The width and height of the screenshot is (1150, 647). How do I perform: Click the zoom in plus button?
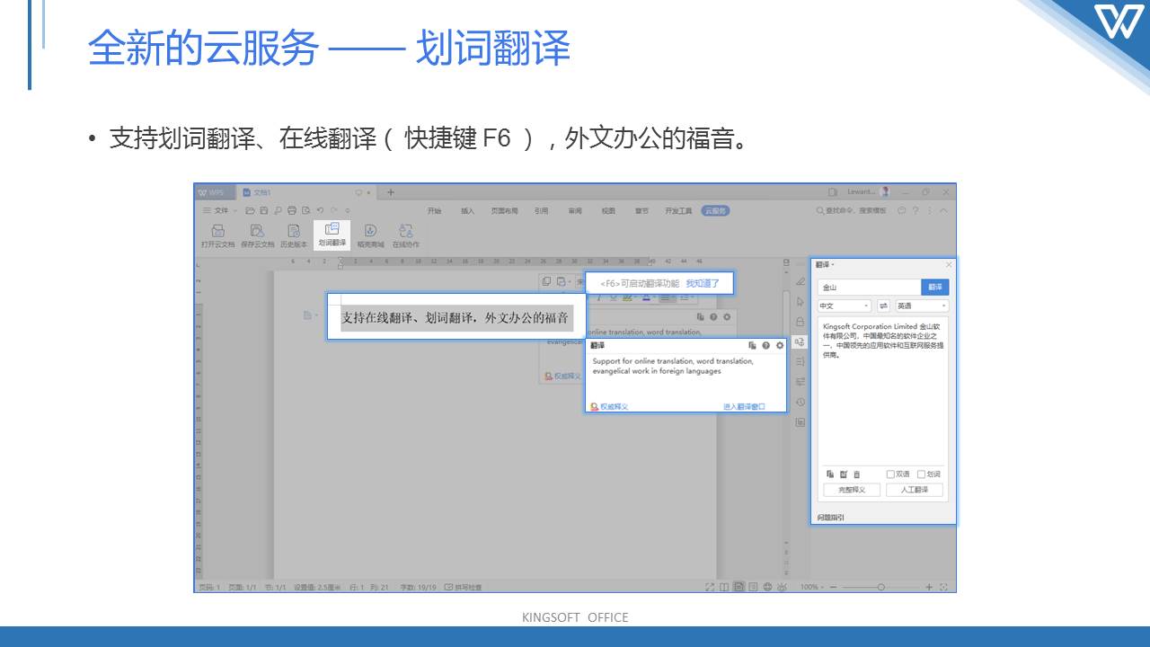coord(929,587)
